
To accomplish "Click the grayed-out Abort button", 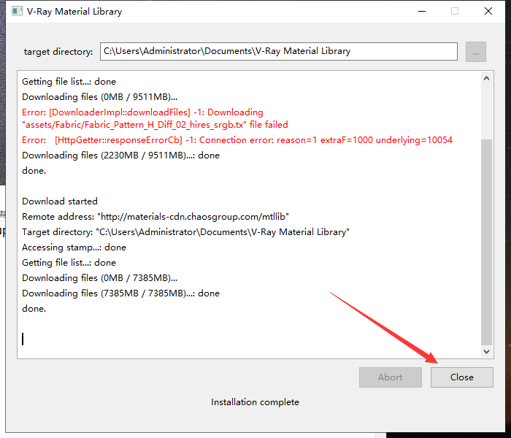I will [x=390, y=377].
